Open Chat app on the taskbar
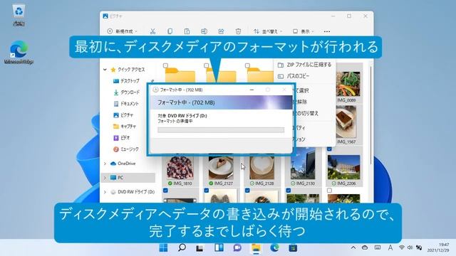The width and height of the screenshot is (456, 256). click(x=237, y=247)
